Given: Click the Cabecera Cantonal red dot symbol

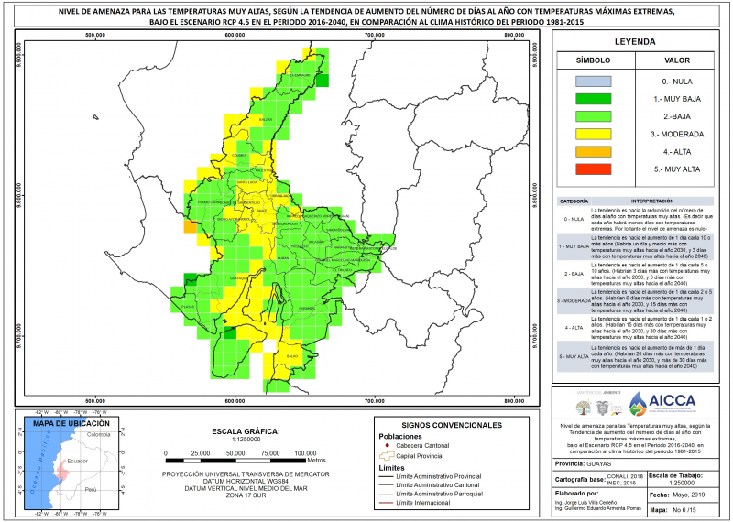Looking at the screenshot, I should coord(388,445).
